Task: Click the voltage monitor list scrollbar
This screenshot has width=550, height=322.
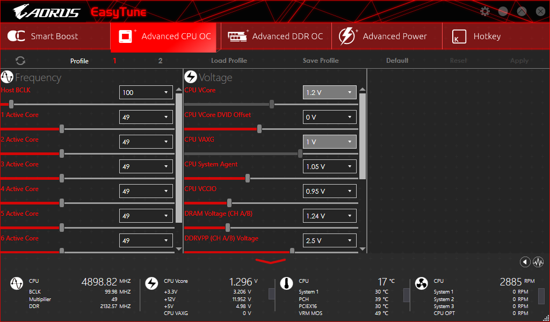Action: pos(271,294)
